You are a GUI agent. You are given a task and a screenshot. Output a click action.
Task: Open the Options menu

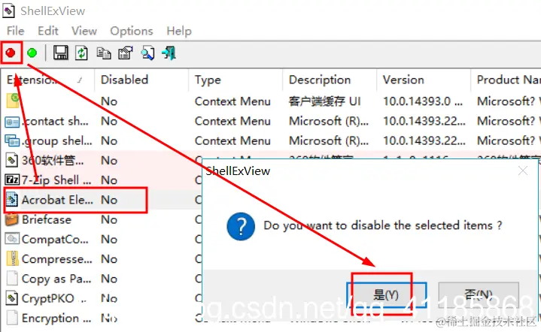pos(132,31)
